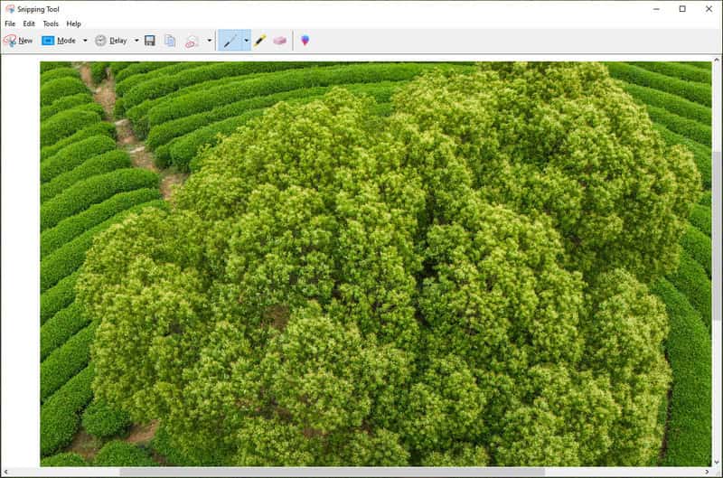Select the Highlighter tool
The image size is (723, 478).
(260, 41)
